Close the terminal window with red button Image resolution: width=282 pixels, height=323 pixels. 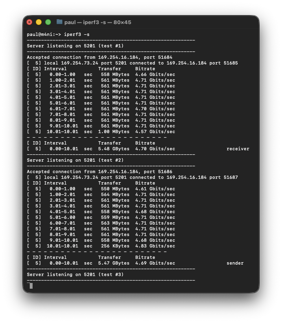(x=29, y=22)
